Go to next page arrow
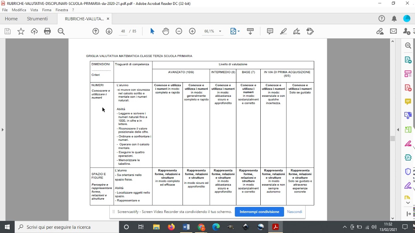The image size is (415, 233). pos(109,31)
